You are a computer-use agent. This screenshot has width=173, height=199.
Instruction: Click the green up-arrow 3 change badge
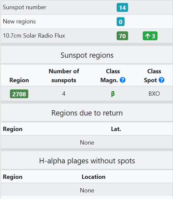pos(150,36)
